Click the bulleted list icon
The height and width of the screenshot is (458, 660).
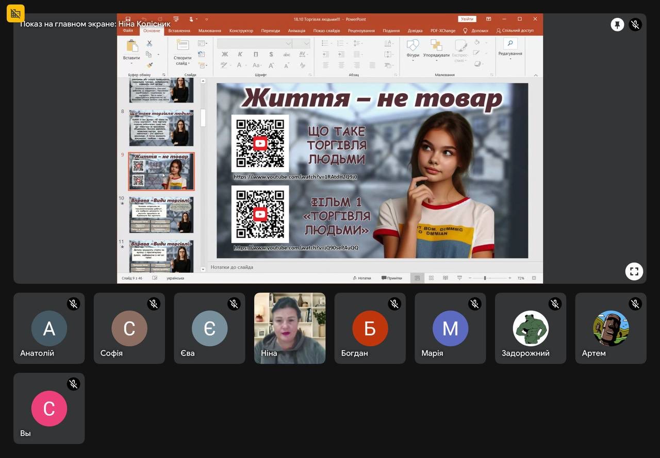click(x=326, y=43)
